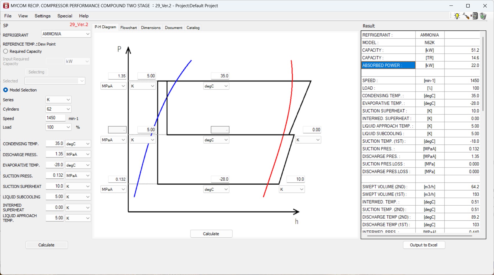Click the yellow lightbulb toolbar icon
Screen dimensions: 494x275
pos(457,16)
